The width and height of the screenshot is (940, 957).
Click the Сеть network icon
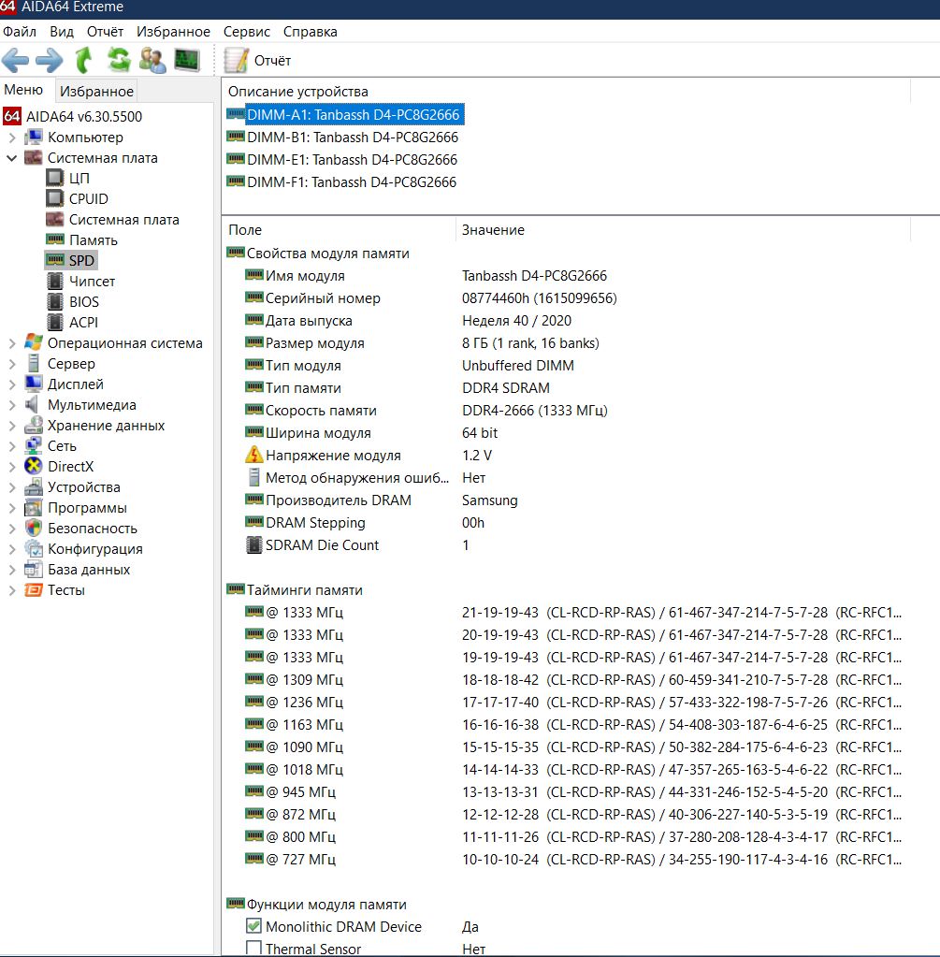tap(34, 446)
